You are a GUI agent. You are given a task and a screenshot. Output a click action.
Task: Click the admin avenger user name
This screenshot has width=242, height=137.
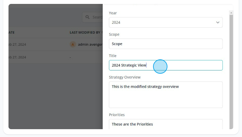click(90, 44)
